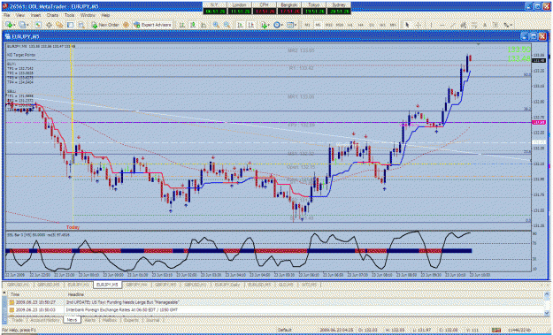553x335 pixels.
Task: Switch chart to Line Chart icon
Action: 204,25
